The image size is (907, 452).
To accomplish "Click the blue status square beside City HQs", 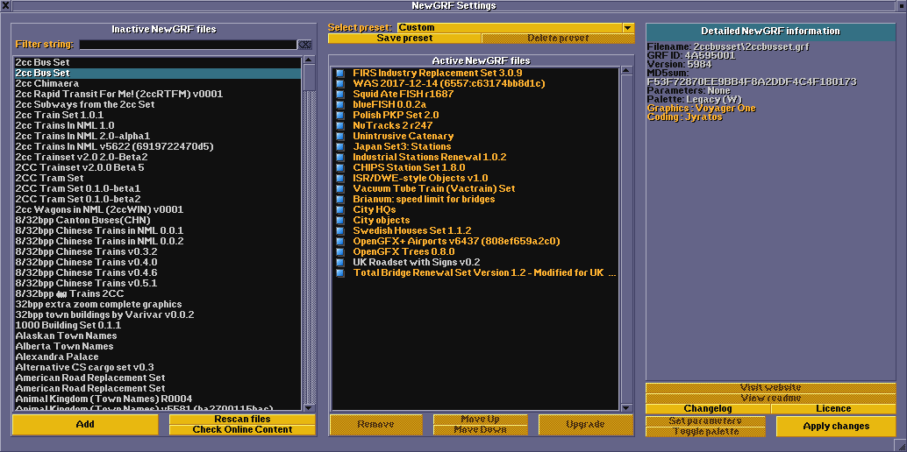I will pos(340,210).
